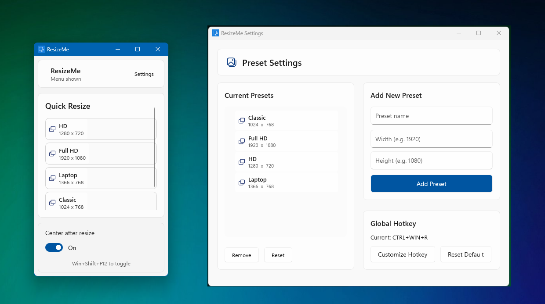Click the monitor icon beside Laptop in Quick Resize
The width and height of the screenshot is (545, 304).
[x=53, y=178]
